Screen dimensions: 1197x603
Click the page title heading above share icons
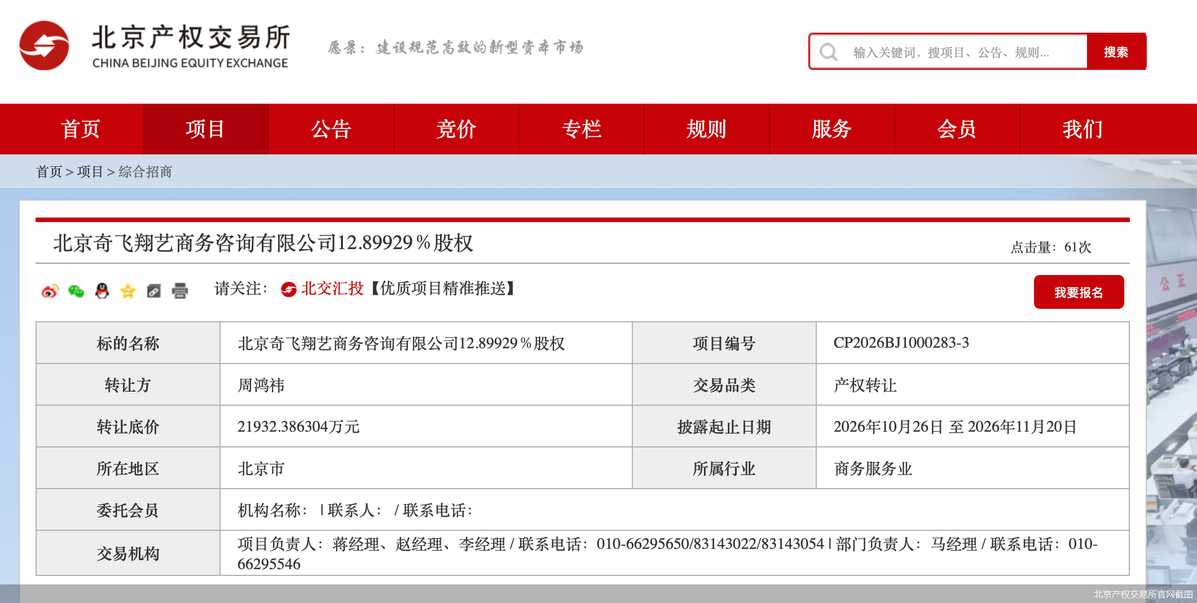[263, 243]
